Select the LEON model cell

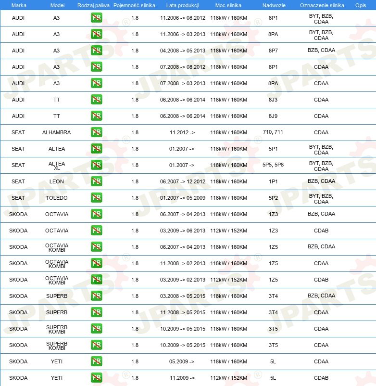tap(57, 181)
